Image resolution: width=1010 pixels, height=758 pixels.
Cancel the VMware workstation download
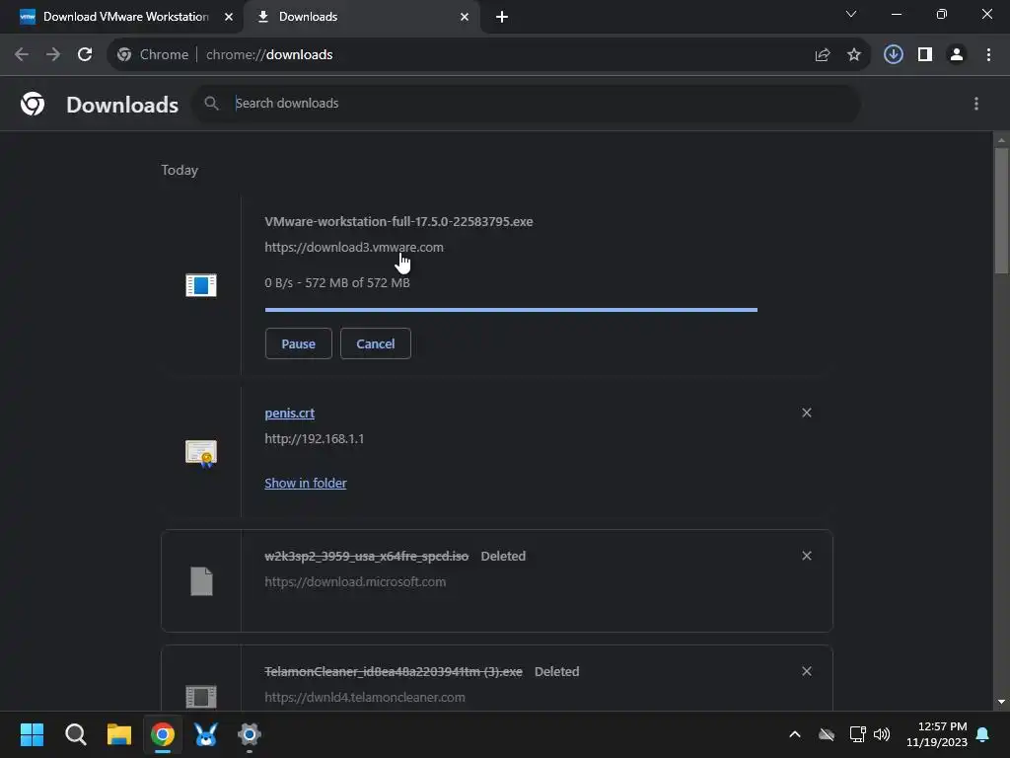pos(376,343)
